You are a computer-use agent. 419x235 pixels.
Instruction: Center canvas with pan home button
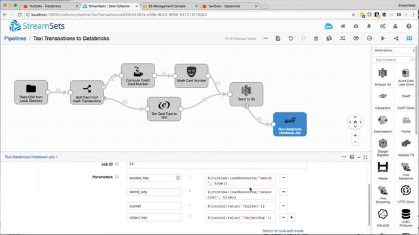point(355,122)
